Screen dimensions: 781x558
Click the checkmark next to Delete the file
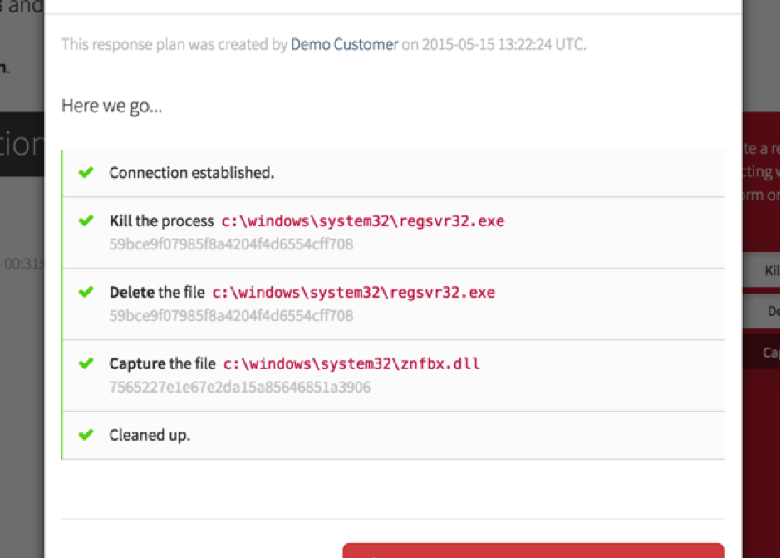pos(85,293)
